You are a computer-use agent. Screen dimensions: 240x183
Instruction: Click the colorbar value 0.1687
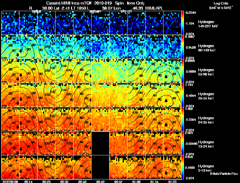point(190,37)
